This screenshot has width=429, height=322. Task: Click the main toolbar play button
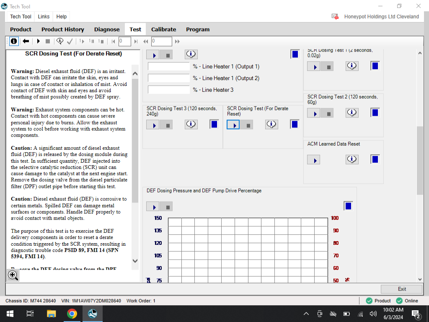coord(38,42)
